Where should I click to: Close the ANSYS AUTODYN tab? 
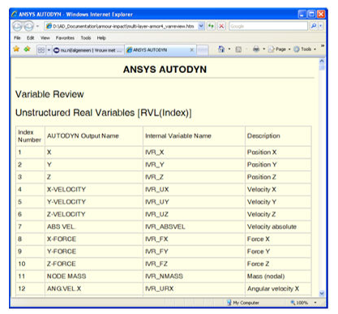click(191, 49)
